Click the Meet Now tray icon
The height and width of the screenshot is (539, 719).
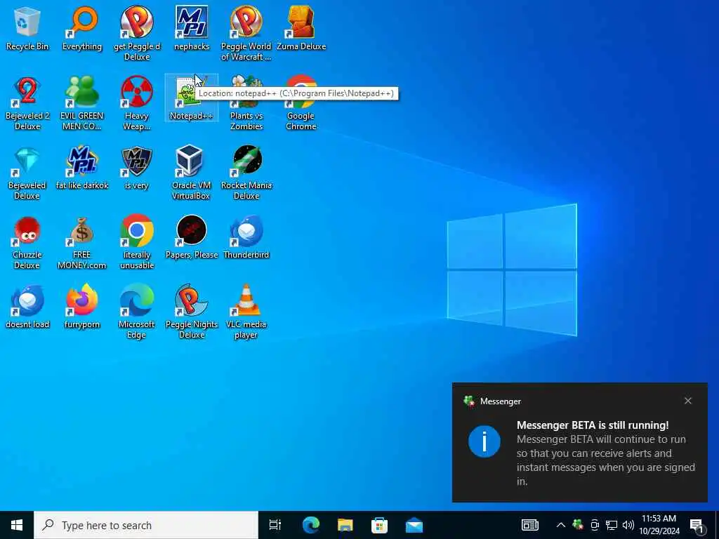click(x=595, y=525)
